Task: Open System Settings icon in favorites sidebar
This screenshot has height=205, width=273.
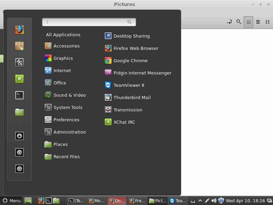Action: coord(19,63)
